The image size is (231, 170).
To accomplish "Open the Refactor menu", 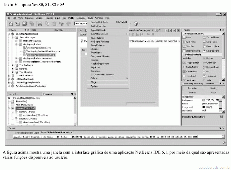I will tap(49, 18).
